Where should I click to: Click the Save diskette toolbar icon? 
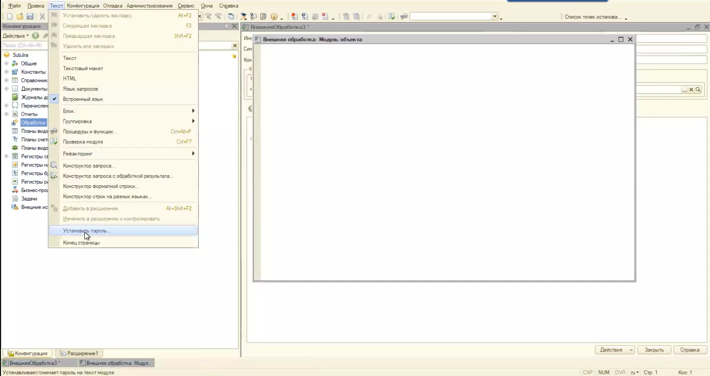(x=30, y=17)
